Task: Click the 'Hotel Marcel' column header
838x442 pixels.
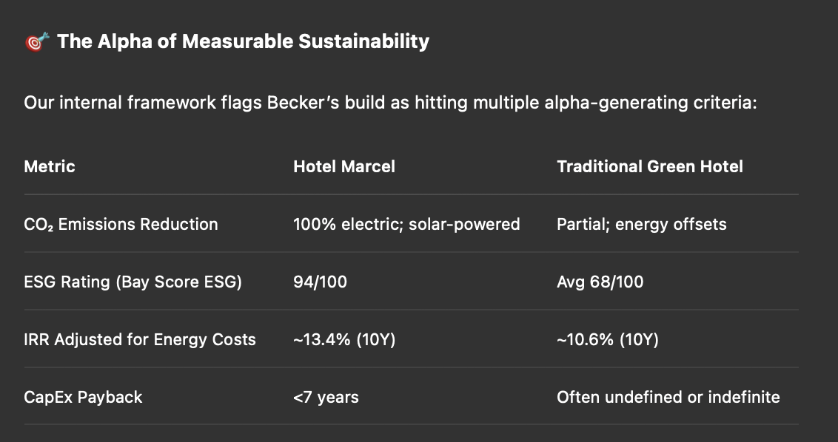Action: (x=344, y=166)
